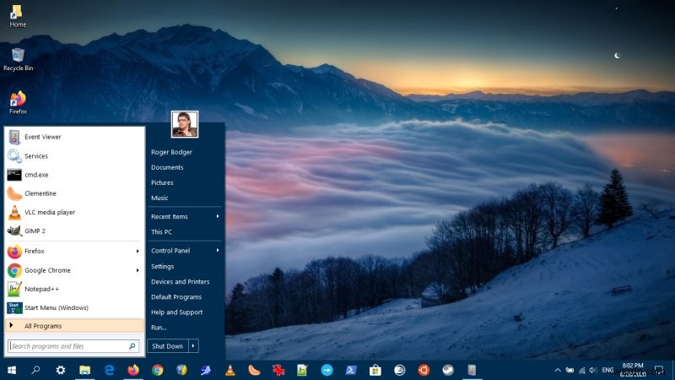Open Event Viewer from start menu
Screen dimensions: 675x380
74,137
